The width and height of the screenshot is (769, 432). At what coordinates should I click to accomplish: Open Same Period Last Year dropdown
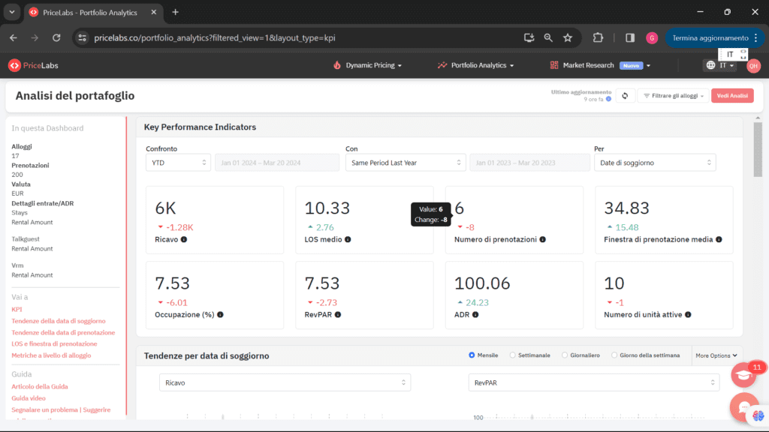tap(405, 163)
